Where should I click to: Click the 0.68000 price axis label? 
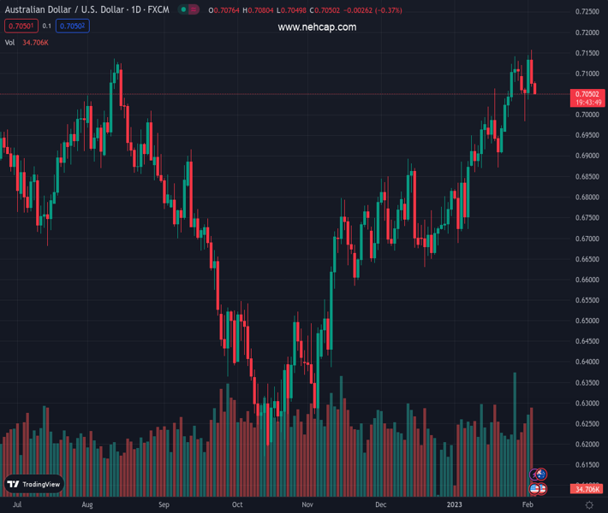click(587, 197)
